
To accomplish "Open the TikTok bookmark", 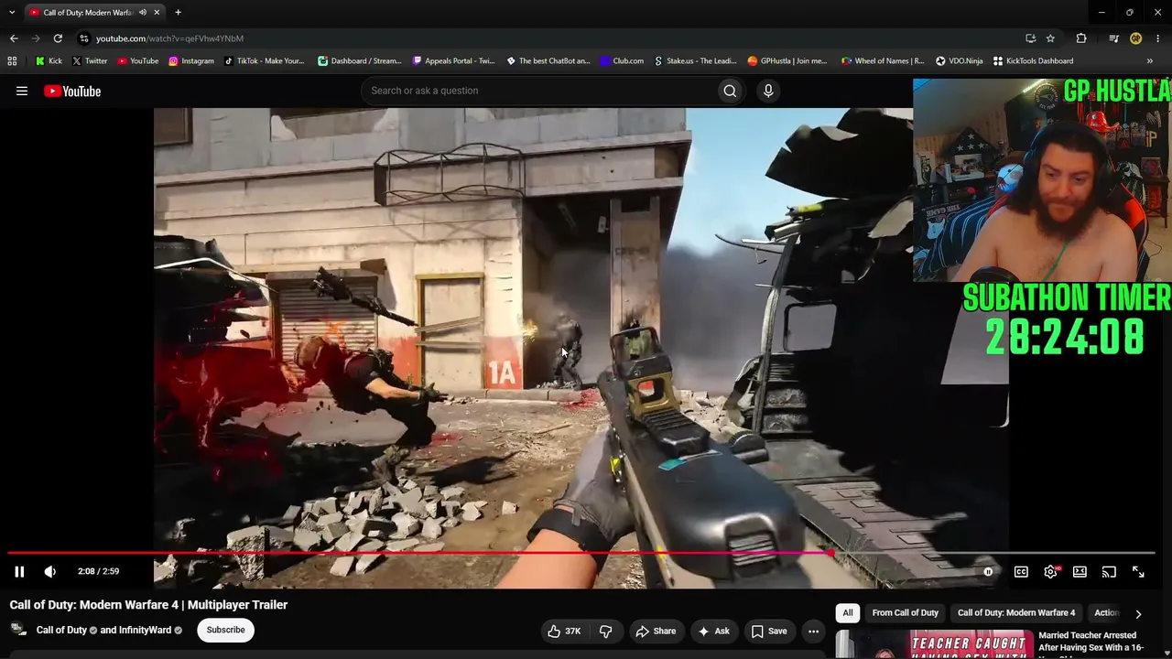I will (264, 61).
